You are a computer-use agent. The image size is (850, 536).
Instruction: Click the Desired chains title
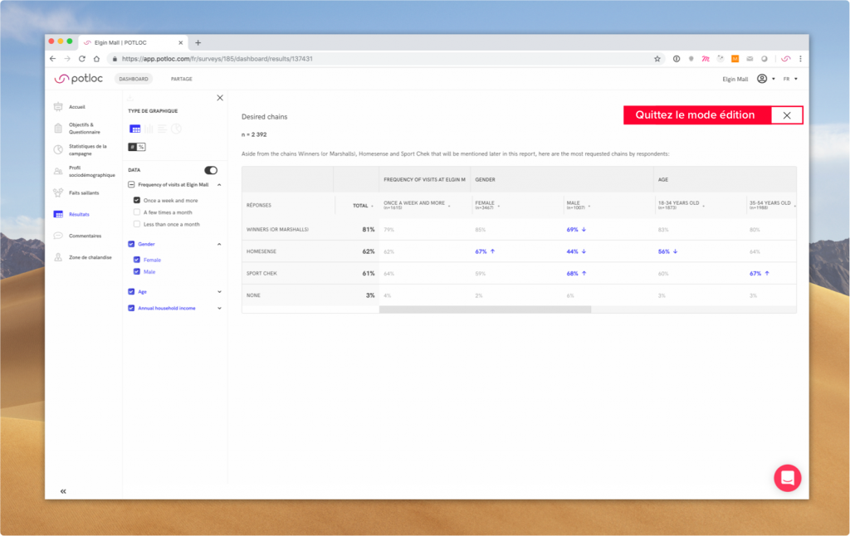point(265,116)
